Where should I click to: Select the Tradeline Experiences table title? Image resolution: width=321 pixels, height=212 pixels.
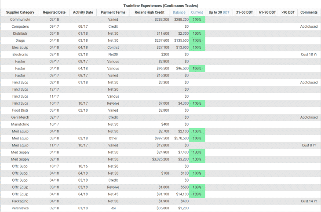[160, 5]
